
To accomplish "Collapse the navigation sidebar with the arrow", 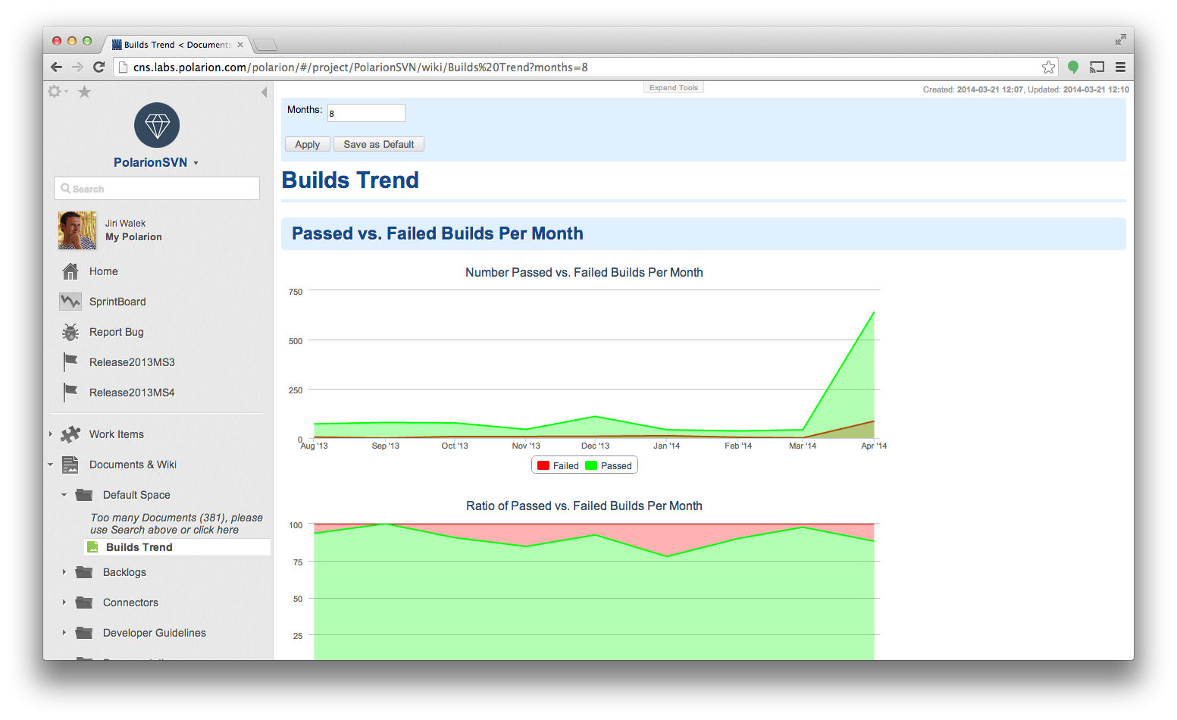I will pyautogui.click(x=264, y=91).
